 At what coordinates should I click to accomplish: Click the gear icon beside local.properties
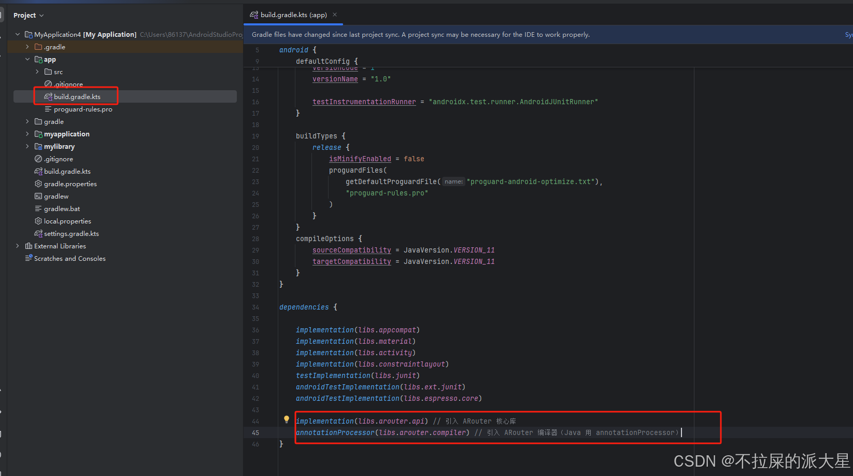(x=38, y=221)
